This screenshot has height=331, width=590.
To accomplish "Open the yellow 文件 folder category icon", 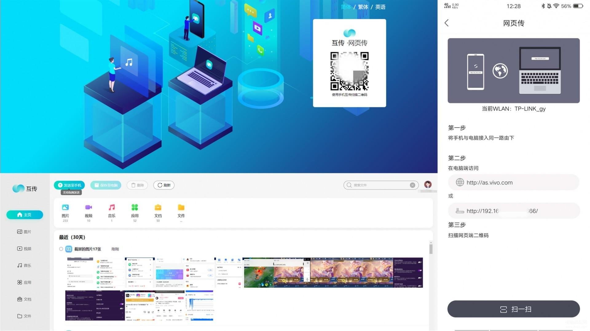I will (181, 208).
